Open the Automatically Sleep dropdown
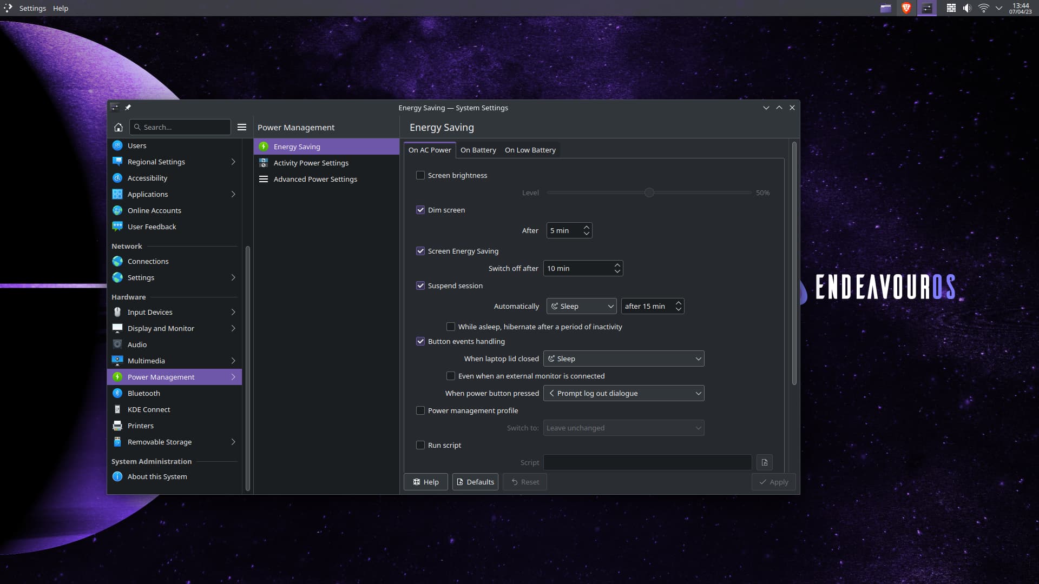 pyautogui.click(x=581, y=306)
